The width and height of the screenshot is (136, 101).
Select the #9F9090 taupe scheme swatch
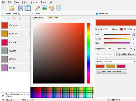4,59
